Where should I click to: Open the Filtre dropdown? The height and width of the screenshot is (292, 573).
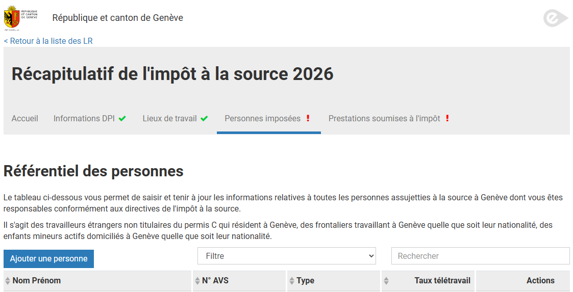coord(287,256)
